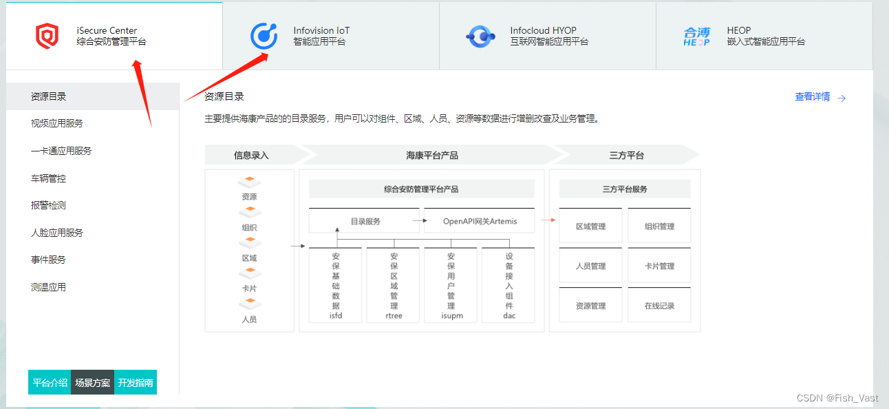Click the 组织管理 box
This screenshot has height=409, width=889.
pyautogui.click(x=659, y=226)
